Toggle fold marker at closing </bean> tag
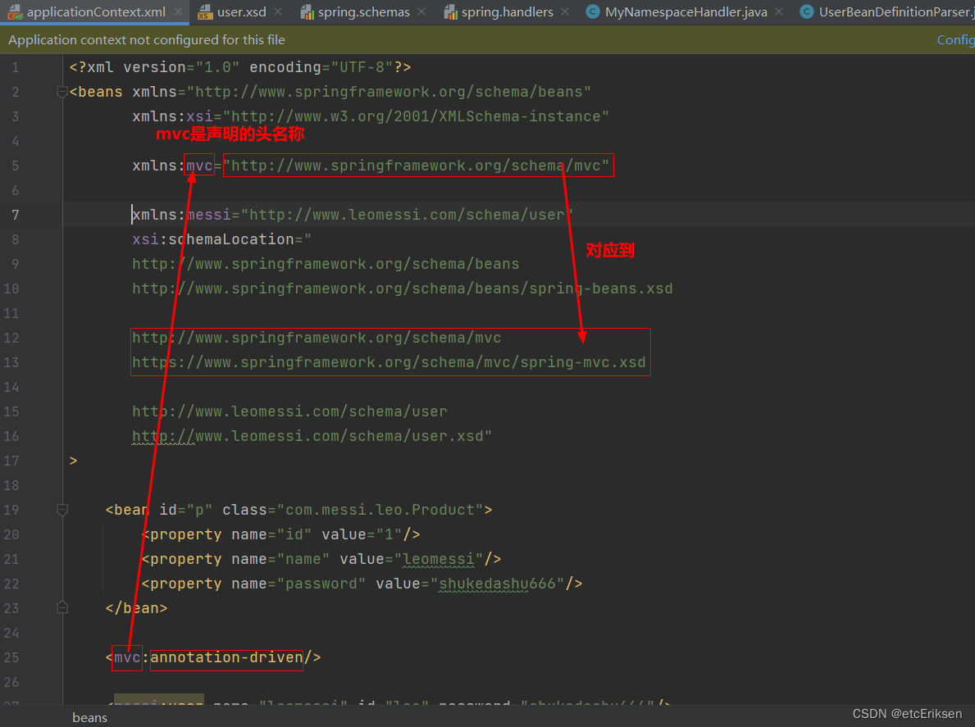Screen dimensions: 975x727 pos(62,607)
